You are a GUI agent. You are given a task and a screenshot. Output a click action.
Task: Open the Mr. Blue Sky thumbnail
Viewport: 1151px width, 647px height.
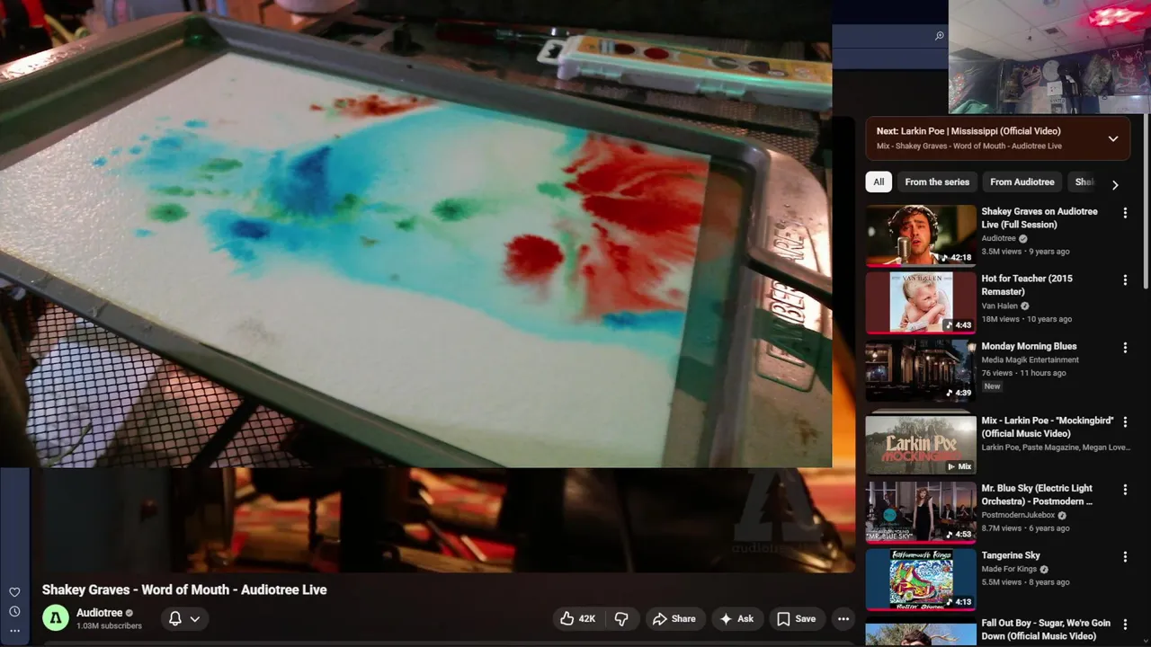pos(921,512)
